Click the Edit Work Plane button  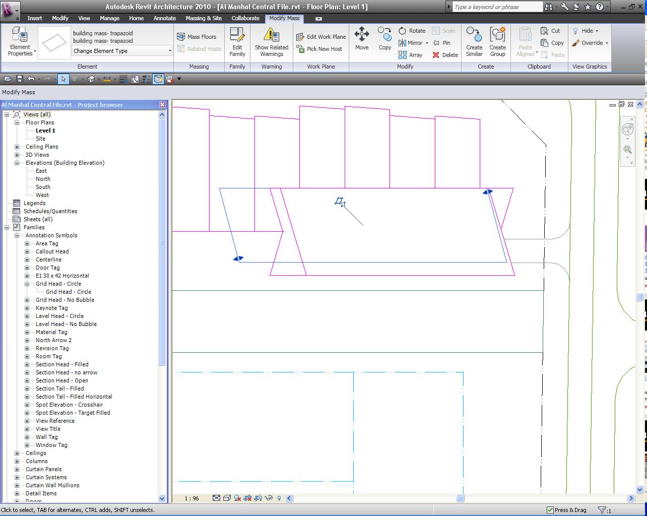[321, 37]
